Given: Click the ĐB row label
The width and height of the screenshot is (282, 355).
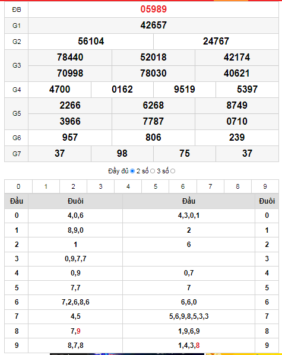Looking at the screenshot, I should click(x=17, y=9).
